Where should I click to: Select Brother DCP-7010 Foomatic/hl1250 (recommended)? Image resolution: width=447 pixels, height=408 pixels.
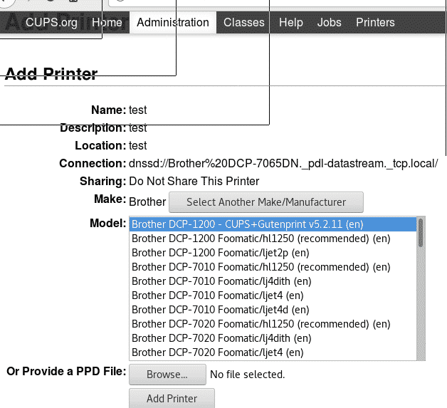273,267
